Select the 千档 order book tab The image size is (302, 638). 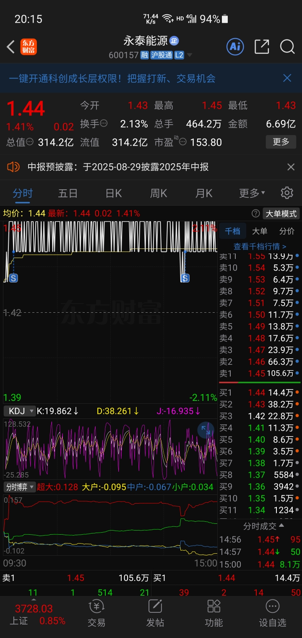pyautogui.click(x=232, y=231)
